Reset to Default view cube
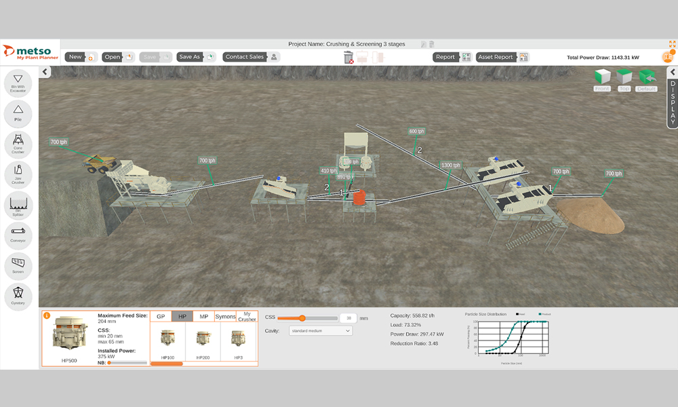Screen dimensions: 678x407 [x=647, y=79]
